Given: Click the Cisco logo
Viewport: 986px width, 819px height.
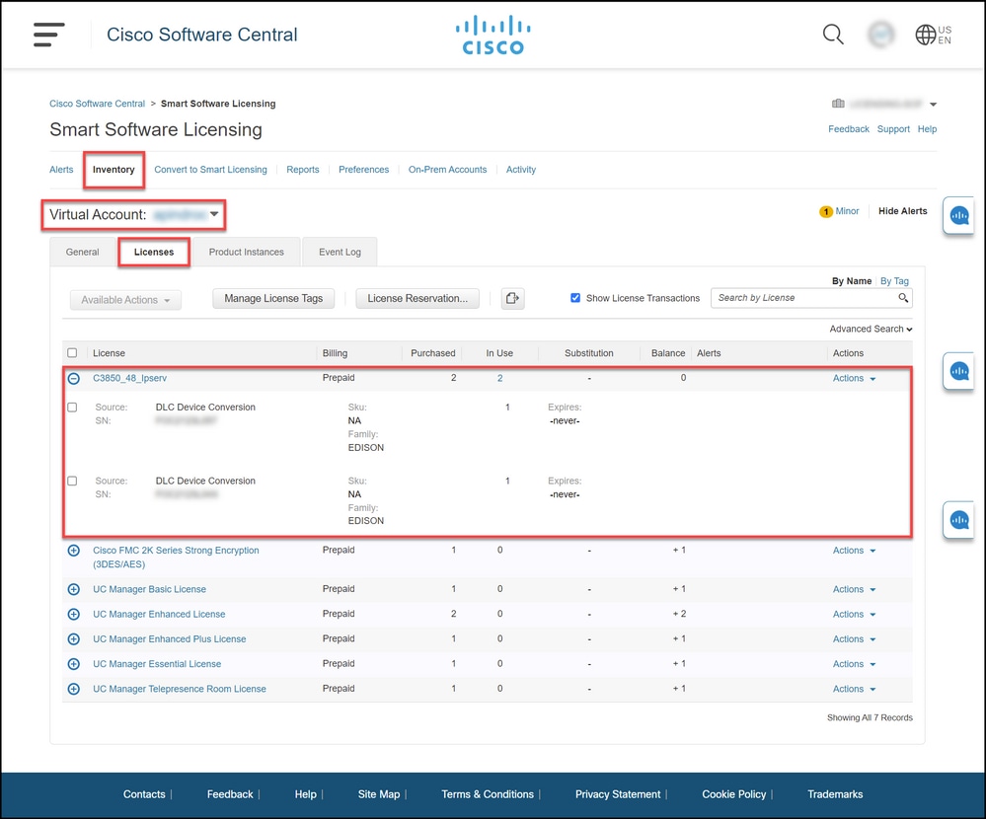Looking at the screenshot, I should tap(493, 36).
